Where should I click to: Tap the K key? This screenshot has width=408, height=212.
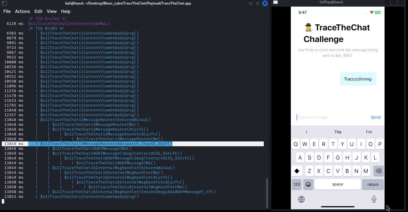coord(366,158)
